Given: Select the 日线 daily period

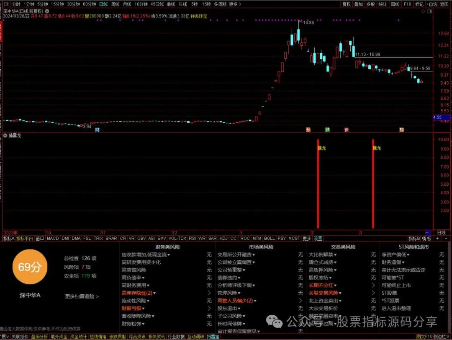Looking at the screenshot, I should (103, 4).
